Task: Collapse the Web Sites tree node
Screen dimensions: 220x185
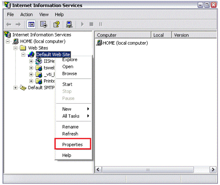Action: click(16, 48)
